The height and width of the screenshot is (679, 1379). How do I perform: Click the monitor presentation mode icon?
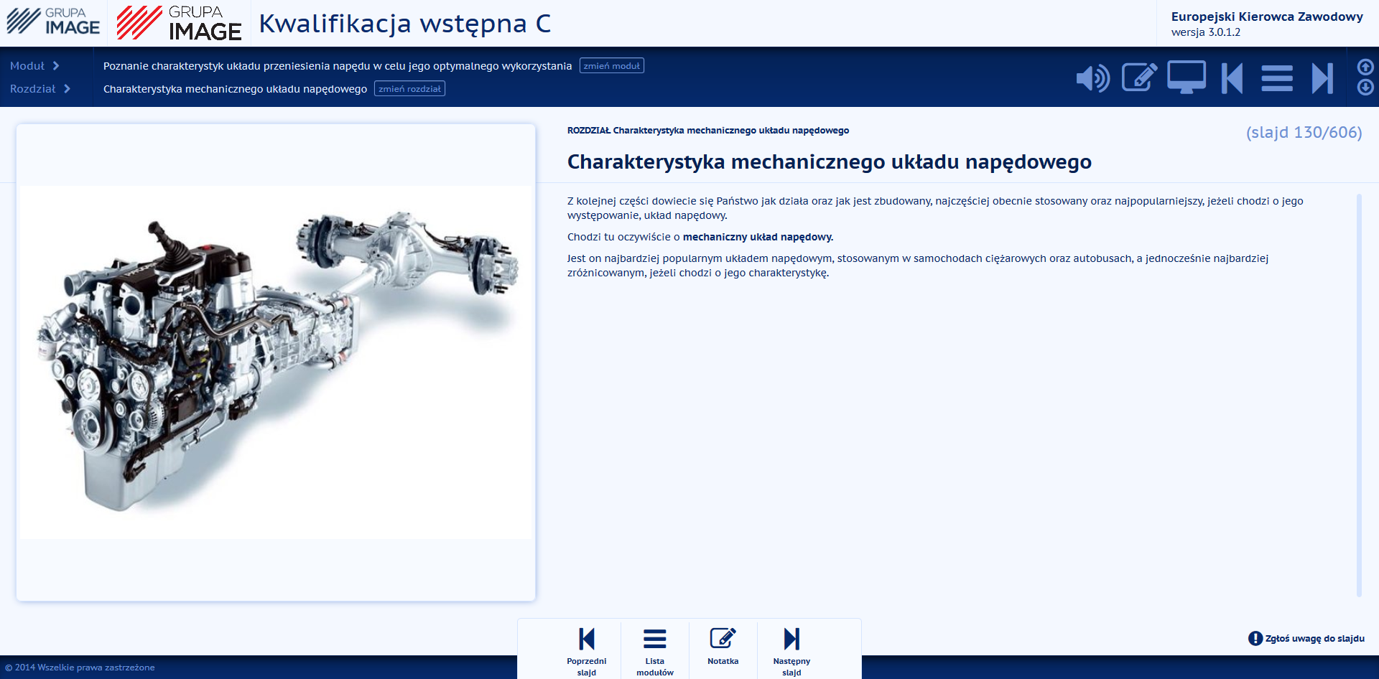[x=1187, y=78]
